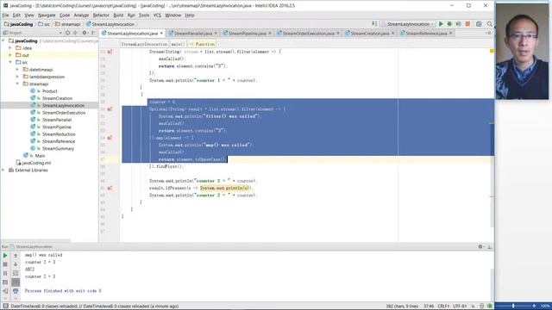Click the line separator CRLF indicator in status bar

click(x=443, y=307)
